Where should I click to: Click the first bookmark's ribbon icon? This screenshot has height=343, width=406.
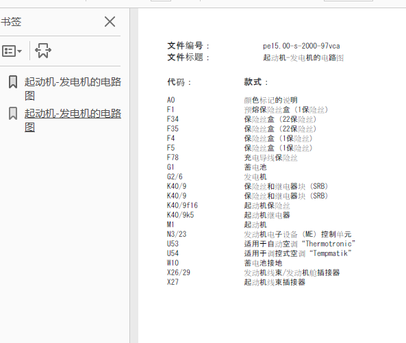(x=13, y=81)
